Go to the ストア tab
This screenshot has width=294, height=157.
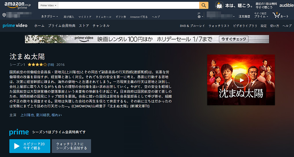coord(84,26)
